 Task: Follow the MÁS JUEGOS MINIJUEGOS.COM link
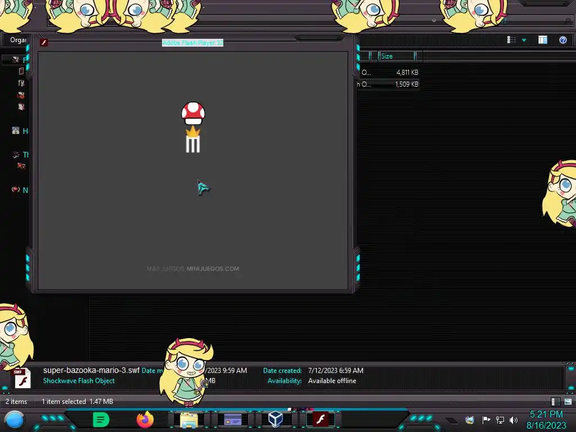click(x=193, y=269)
